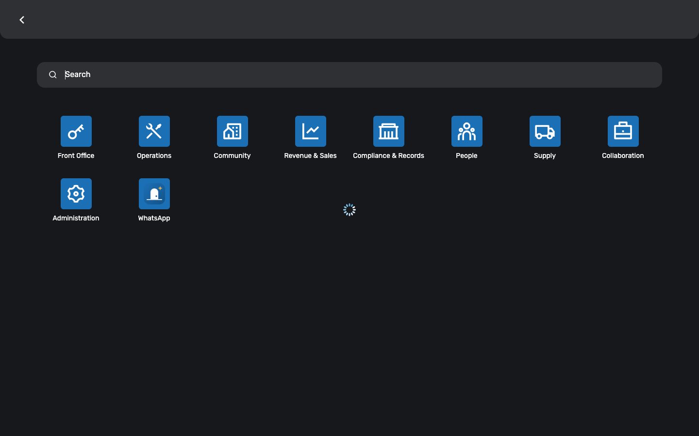Click the WhatsApp label text

[154, 218]
